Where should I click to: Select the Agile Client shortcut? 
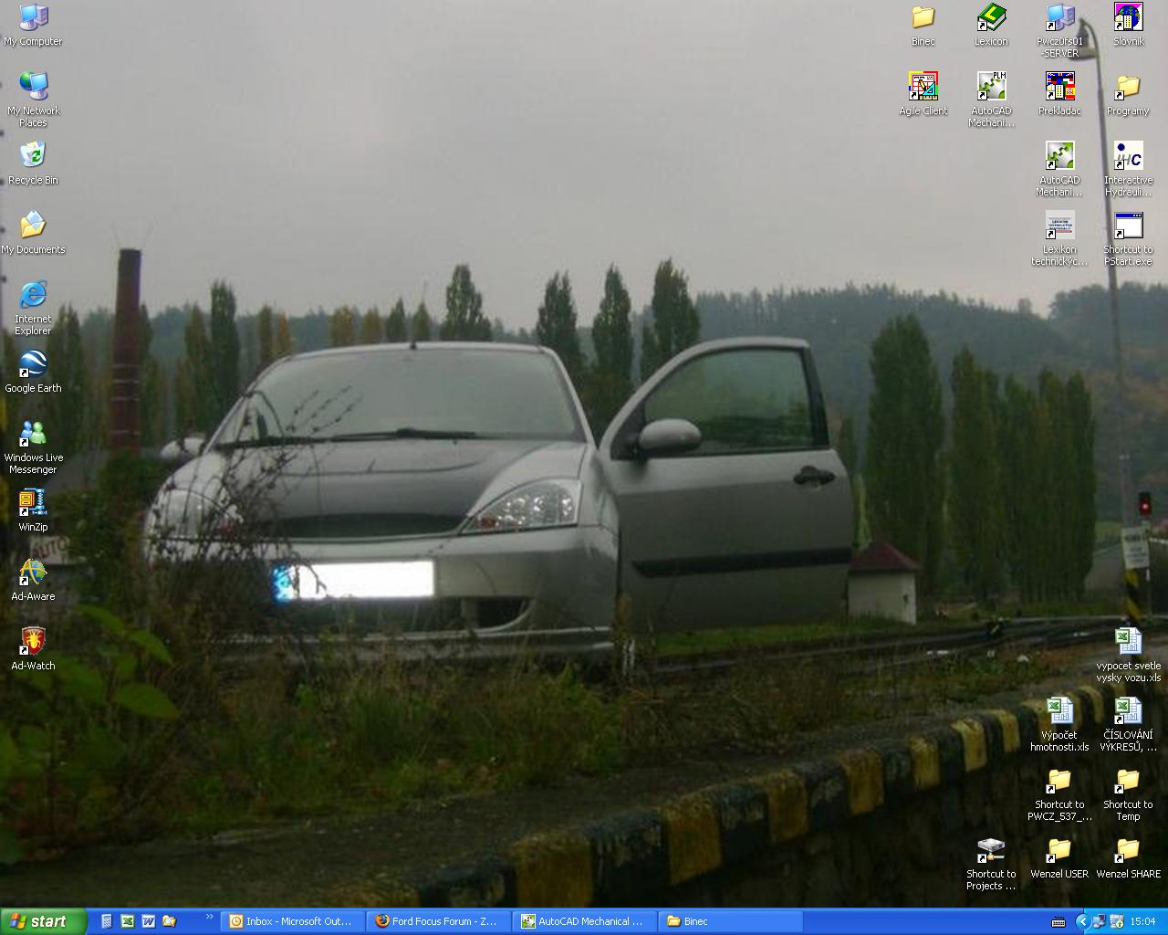923,88
